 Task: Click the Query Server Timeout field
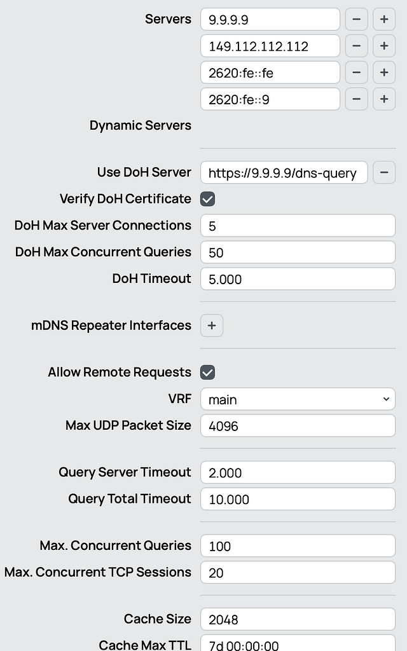pyautogui.click(x=298, y=472)
